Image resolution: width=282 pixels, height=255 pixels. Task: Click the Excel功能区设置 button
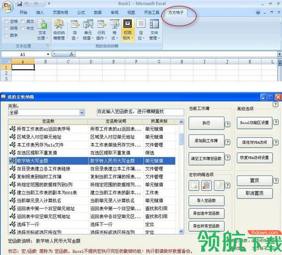pos(255,123)
